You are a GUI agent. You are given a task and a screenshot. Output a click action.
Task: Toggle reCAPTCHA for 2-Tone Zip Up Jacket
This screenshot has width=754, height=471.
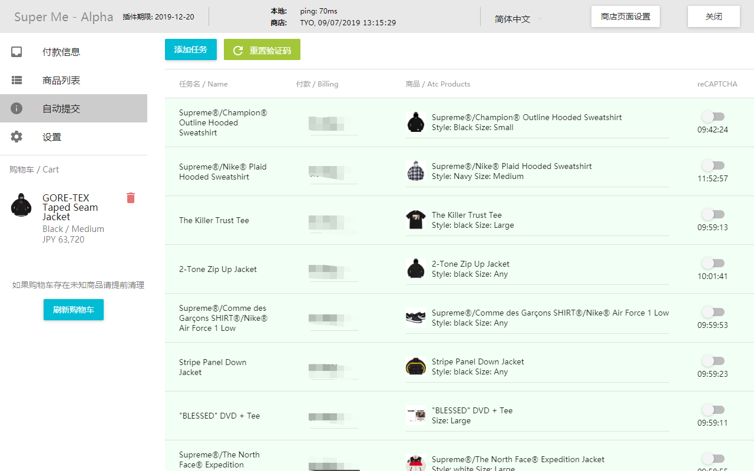(713, 263)
